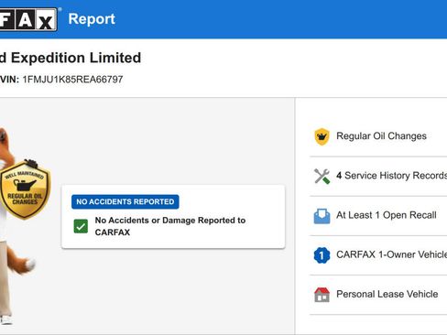Click the Regular Oil Changes shield icon
Viewport: 447px width, 335px height.
tap(322, 136)
